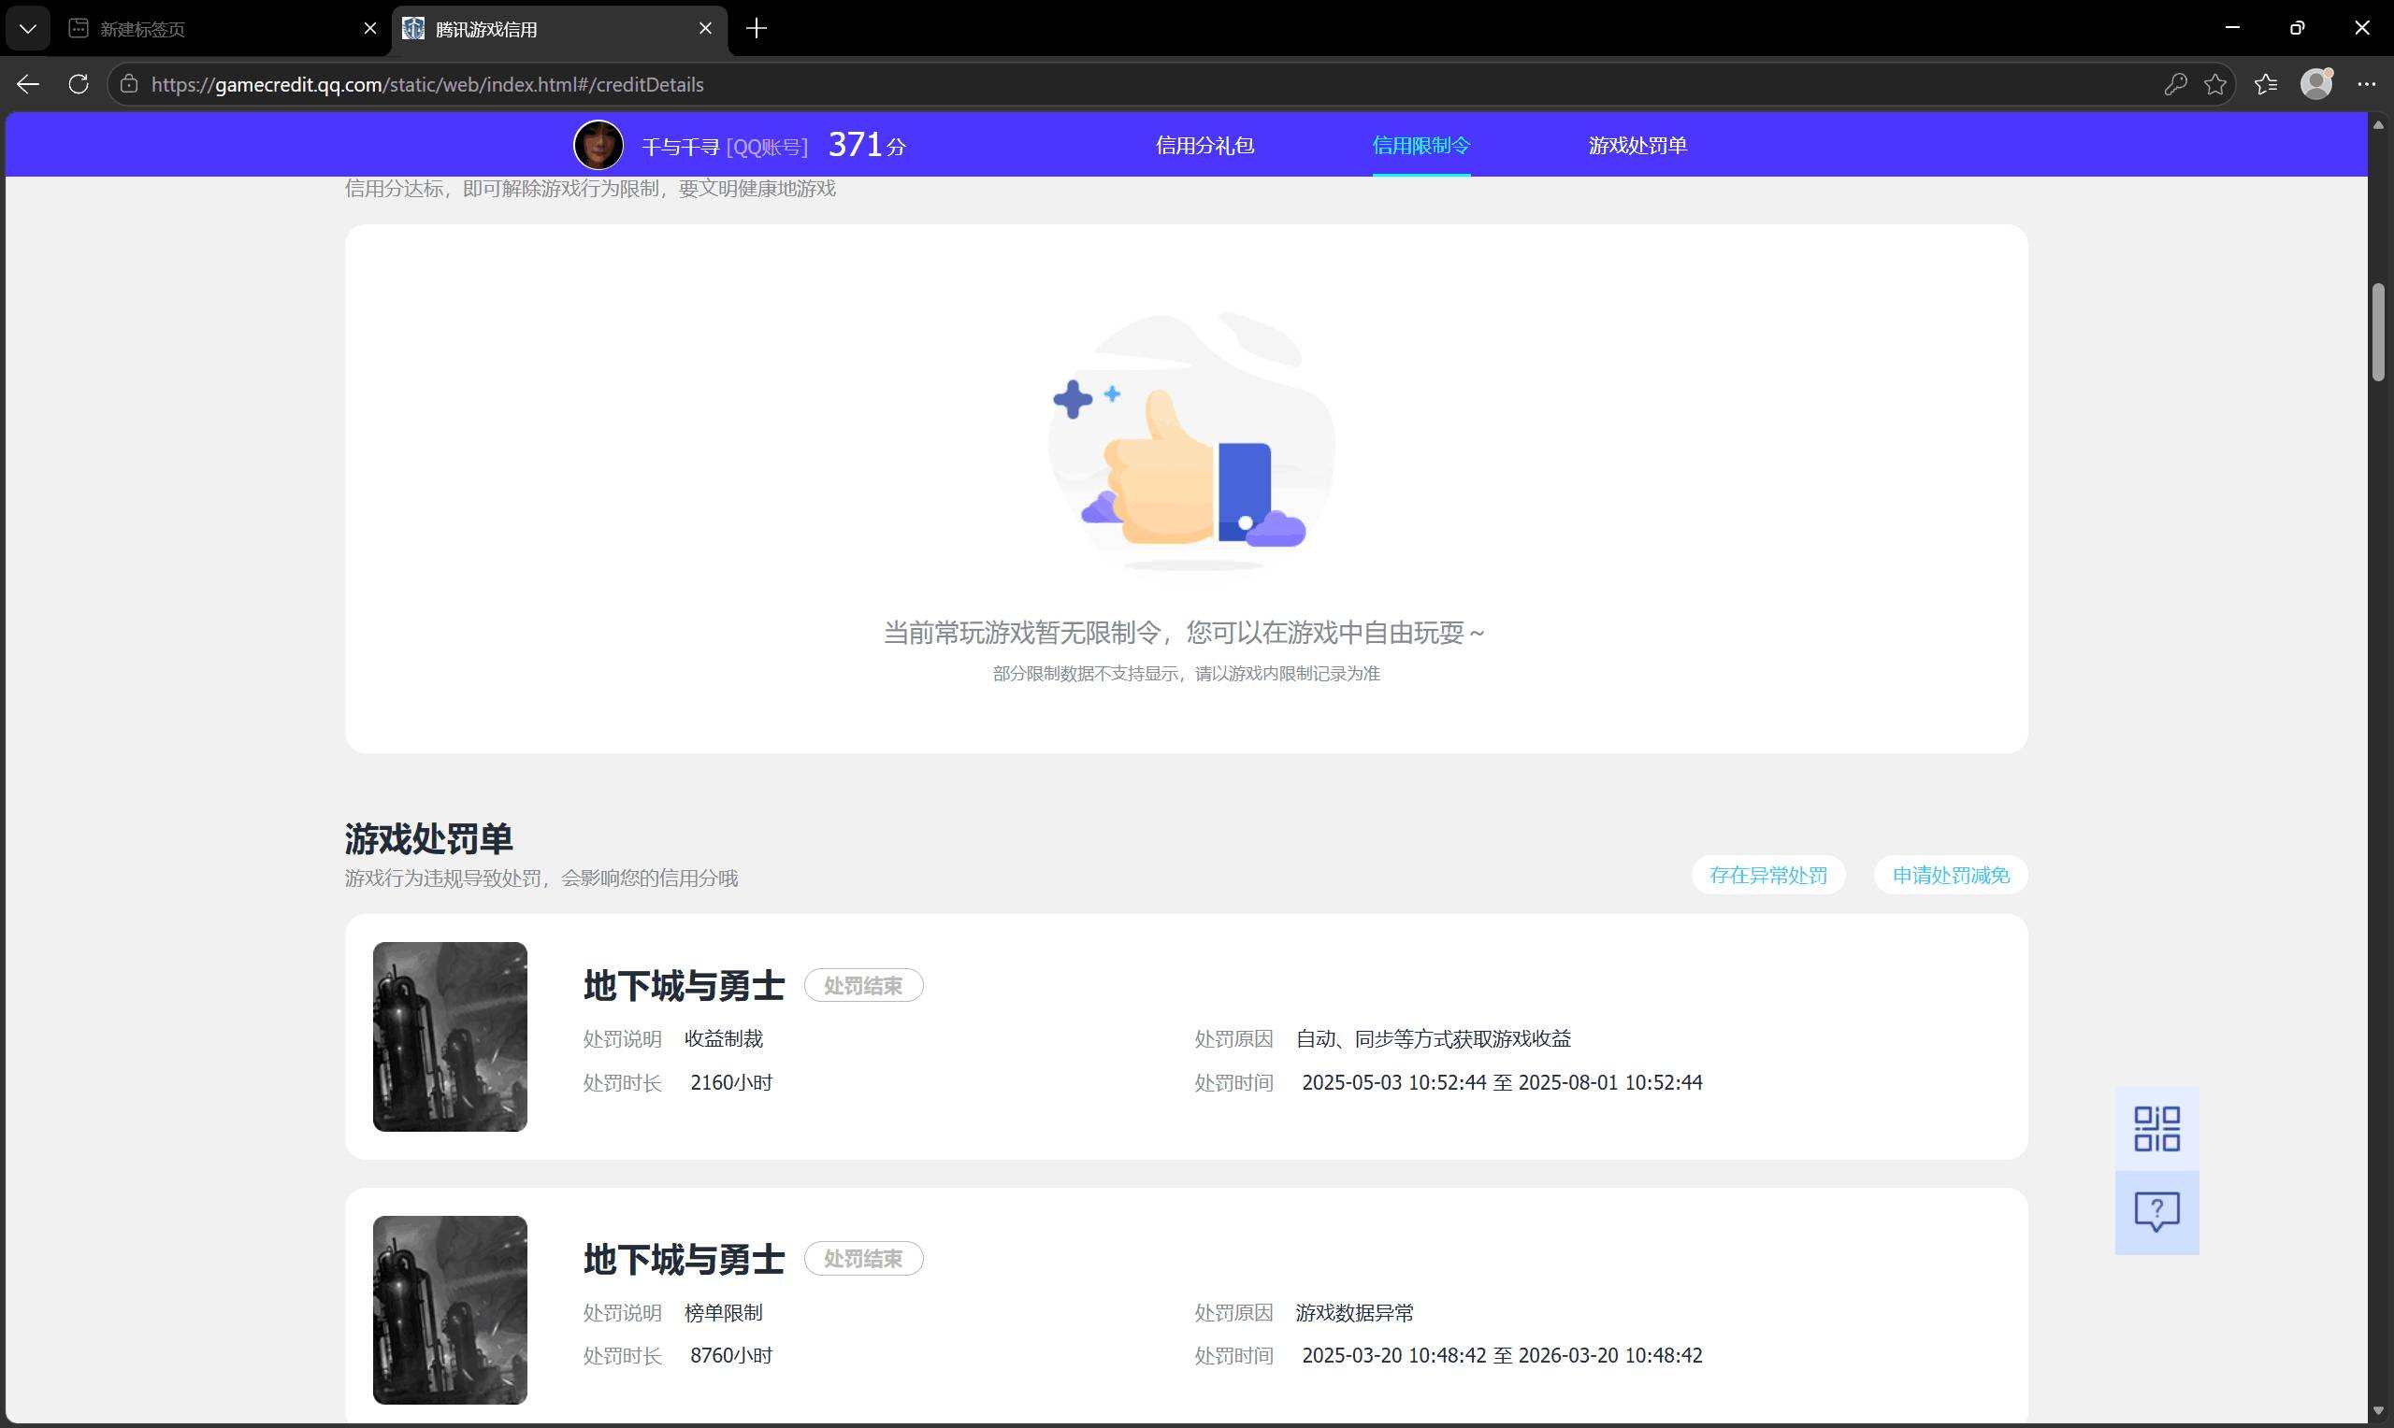Restore down the browser window
The height and width of the screenshot is (1428, 2394).
2297,28
